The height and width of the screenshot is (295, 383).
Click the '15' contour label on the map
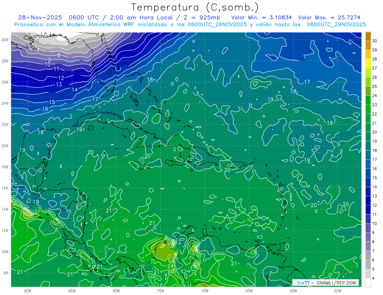[52, 102]
